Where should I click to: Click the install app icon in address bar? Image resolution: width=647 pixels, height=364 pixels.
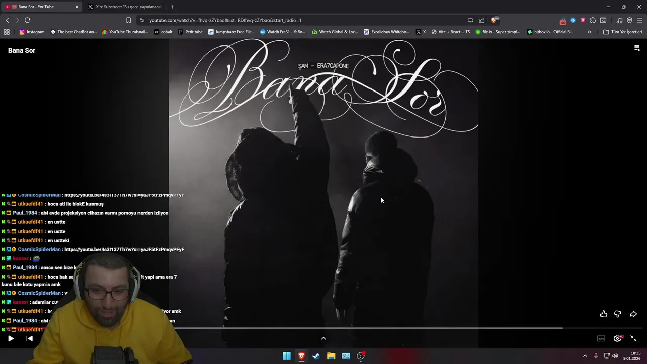click(470, 20)
